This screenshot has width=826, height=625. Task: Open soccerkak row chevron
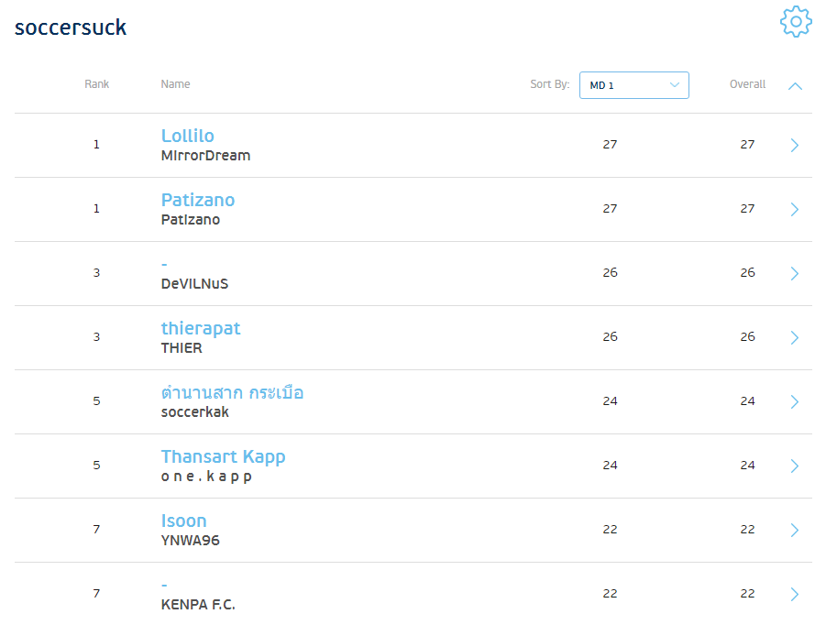tap(794, 401)
